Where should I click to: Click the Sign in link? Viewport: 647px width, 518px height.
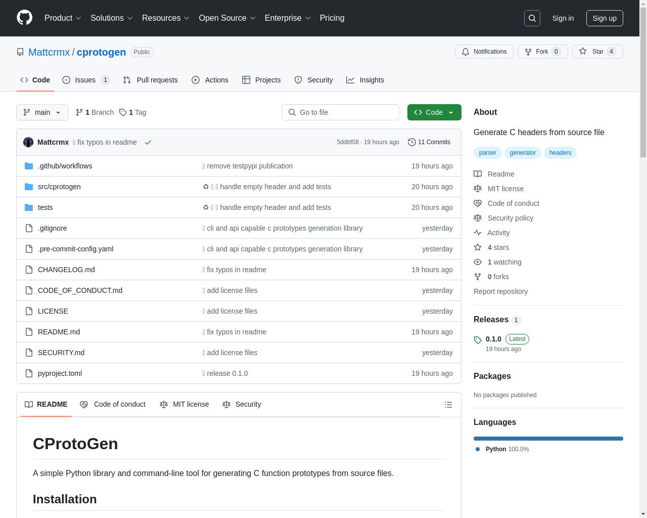pos(563,18)
